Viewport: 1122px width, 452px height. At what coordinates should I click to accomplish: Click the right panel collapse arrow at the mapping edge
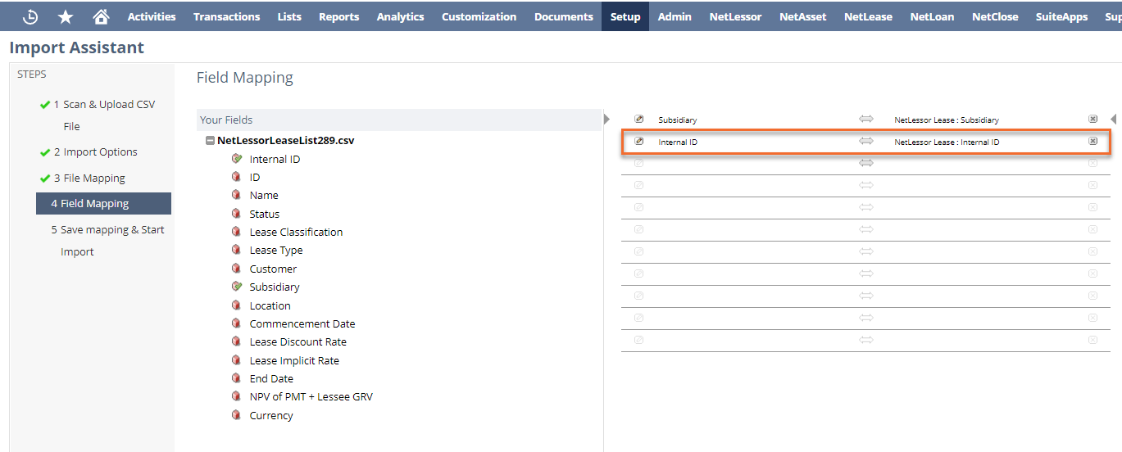click(1113, 120)
